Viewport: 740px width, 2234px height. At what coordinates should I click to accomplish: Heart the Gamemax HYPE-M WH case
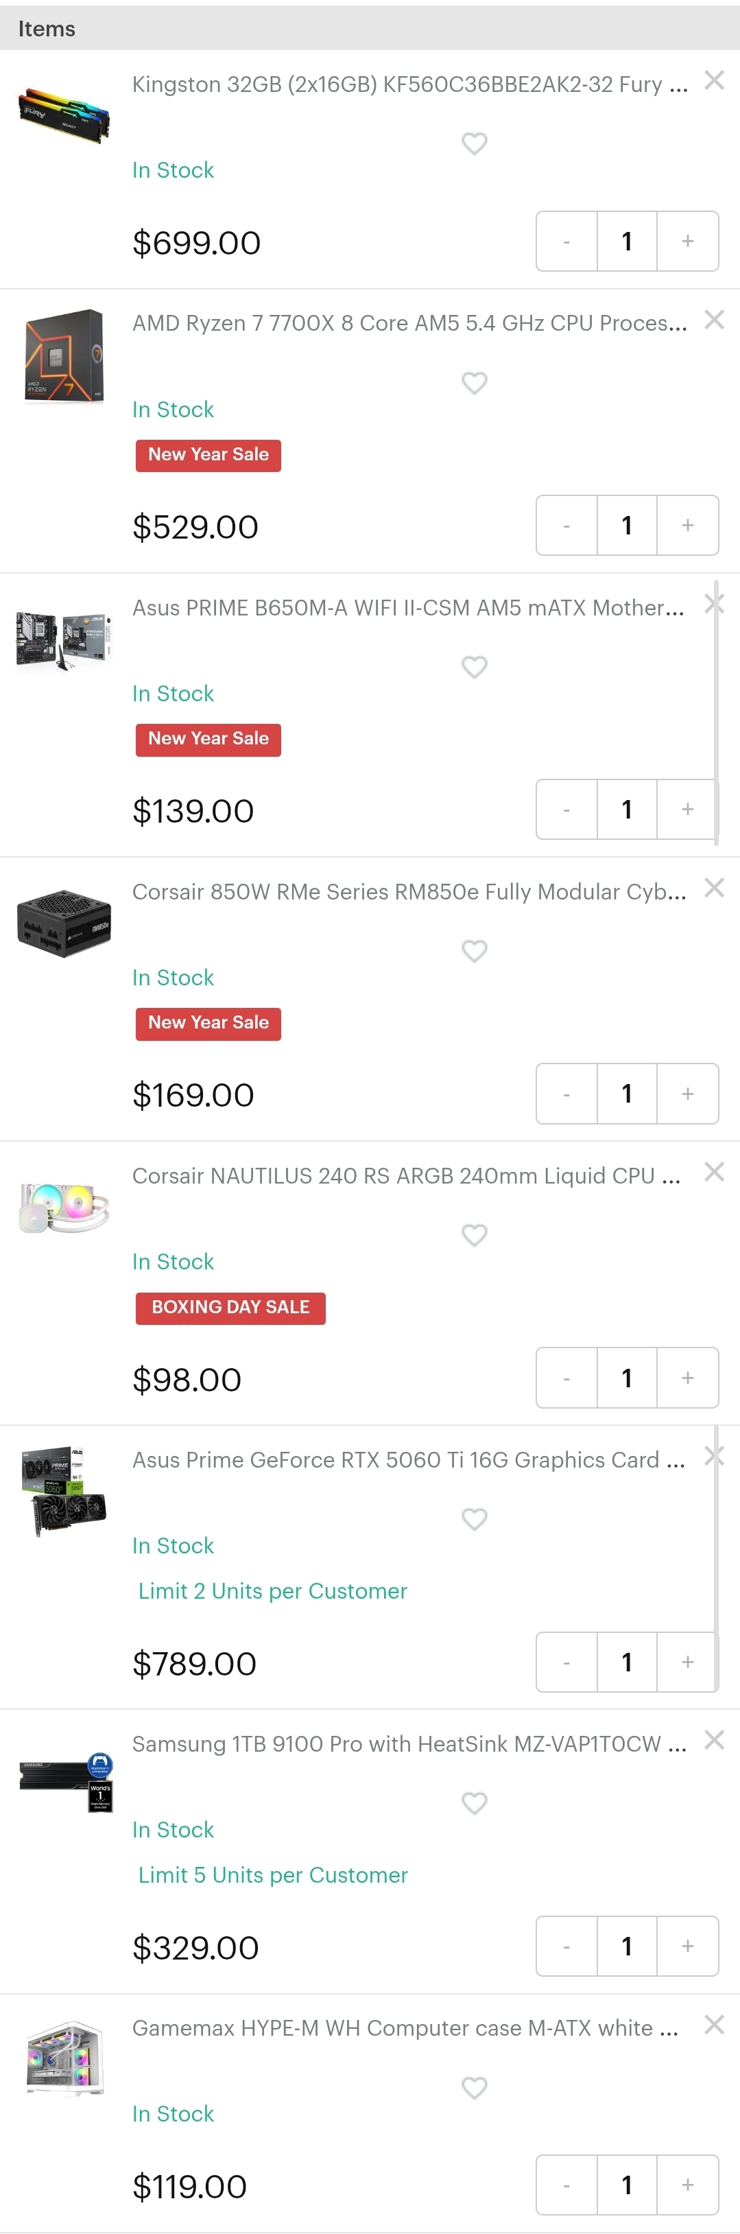(474, 2087)
